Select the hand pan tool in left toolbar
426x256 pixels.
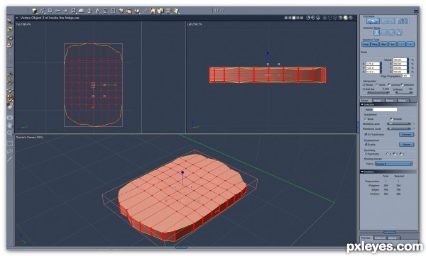[9, 126]
